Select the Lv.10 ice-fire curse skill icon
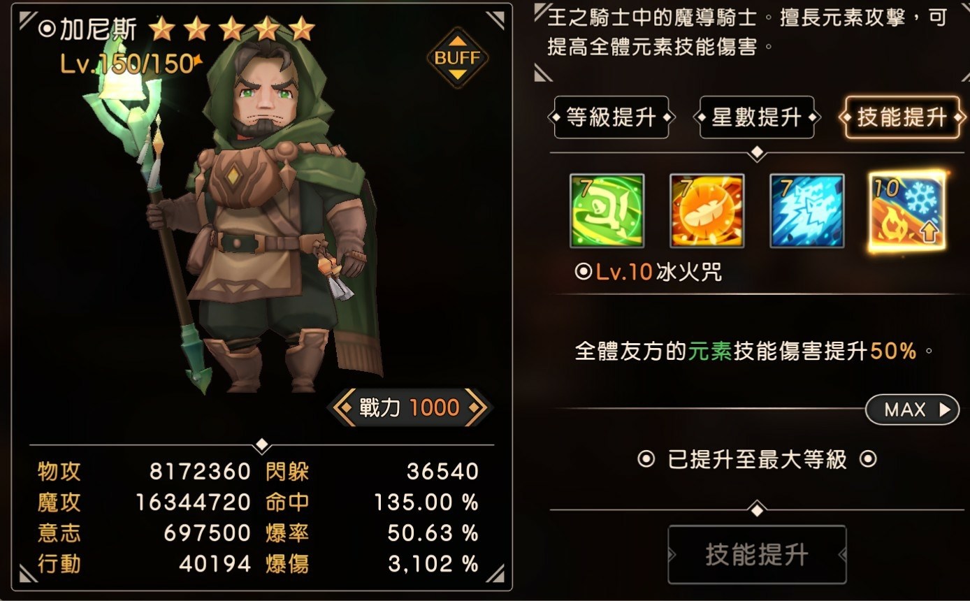970x601 pixels. pyautogui.click(x=907, y=210)
